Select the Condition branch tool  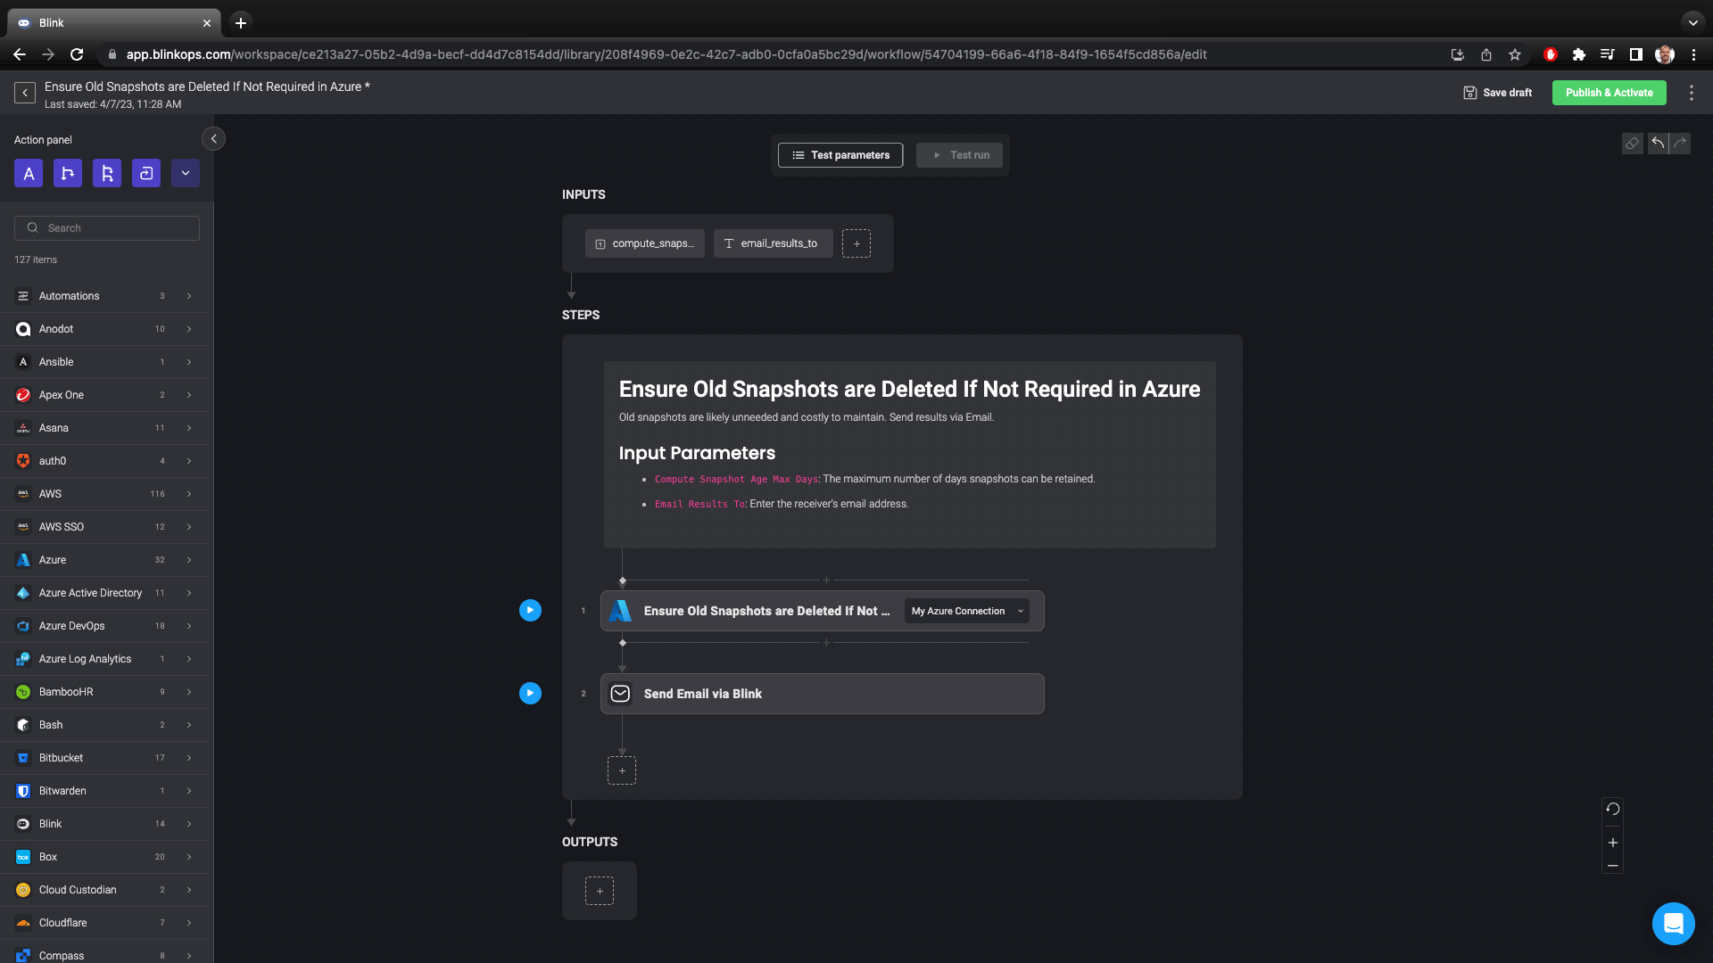(68, 173)
